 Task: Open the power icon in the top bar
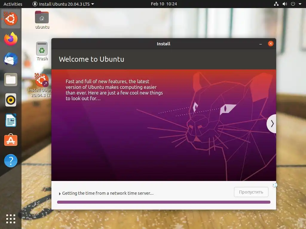[x=293, y=4]
